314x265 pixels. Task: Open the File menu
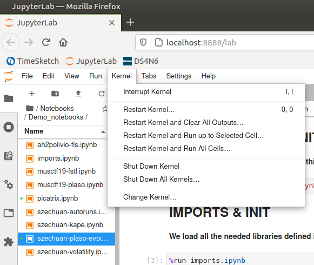(27, 76)
